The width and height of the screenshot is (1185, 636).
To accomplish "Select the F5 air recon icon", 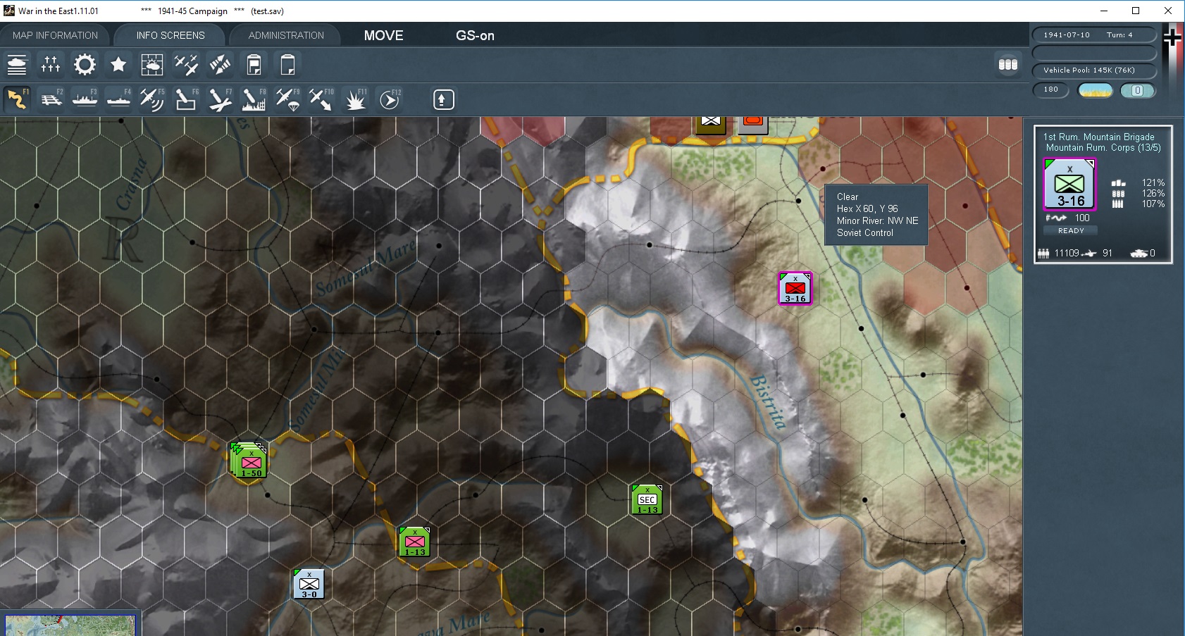I will click(152, 99).
